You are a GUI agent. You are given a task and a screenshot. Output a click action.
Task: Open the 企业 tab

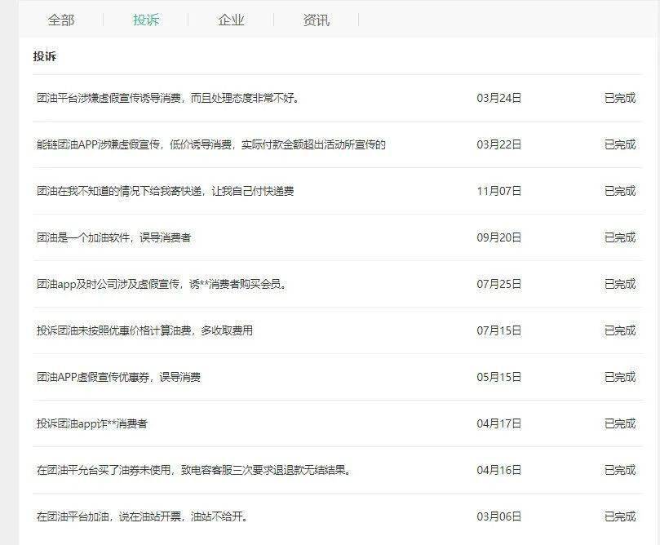(231, 20)
